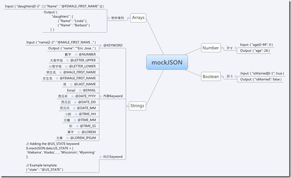Collapse the 內建Keyword subtopic circle
This screenshot has height=178, width=291.
[100, 96]
